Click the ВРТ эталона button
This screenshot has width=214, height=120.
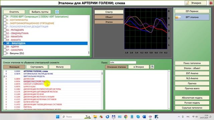tap(192, 17)
